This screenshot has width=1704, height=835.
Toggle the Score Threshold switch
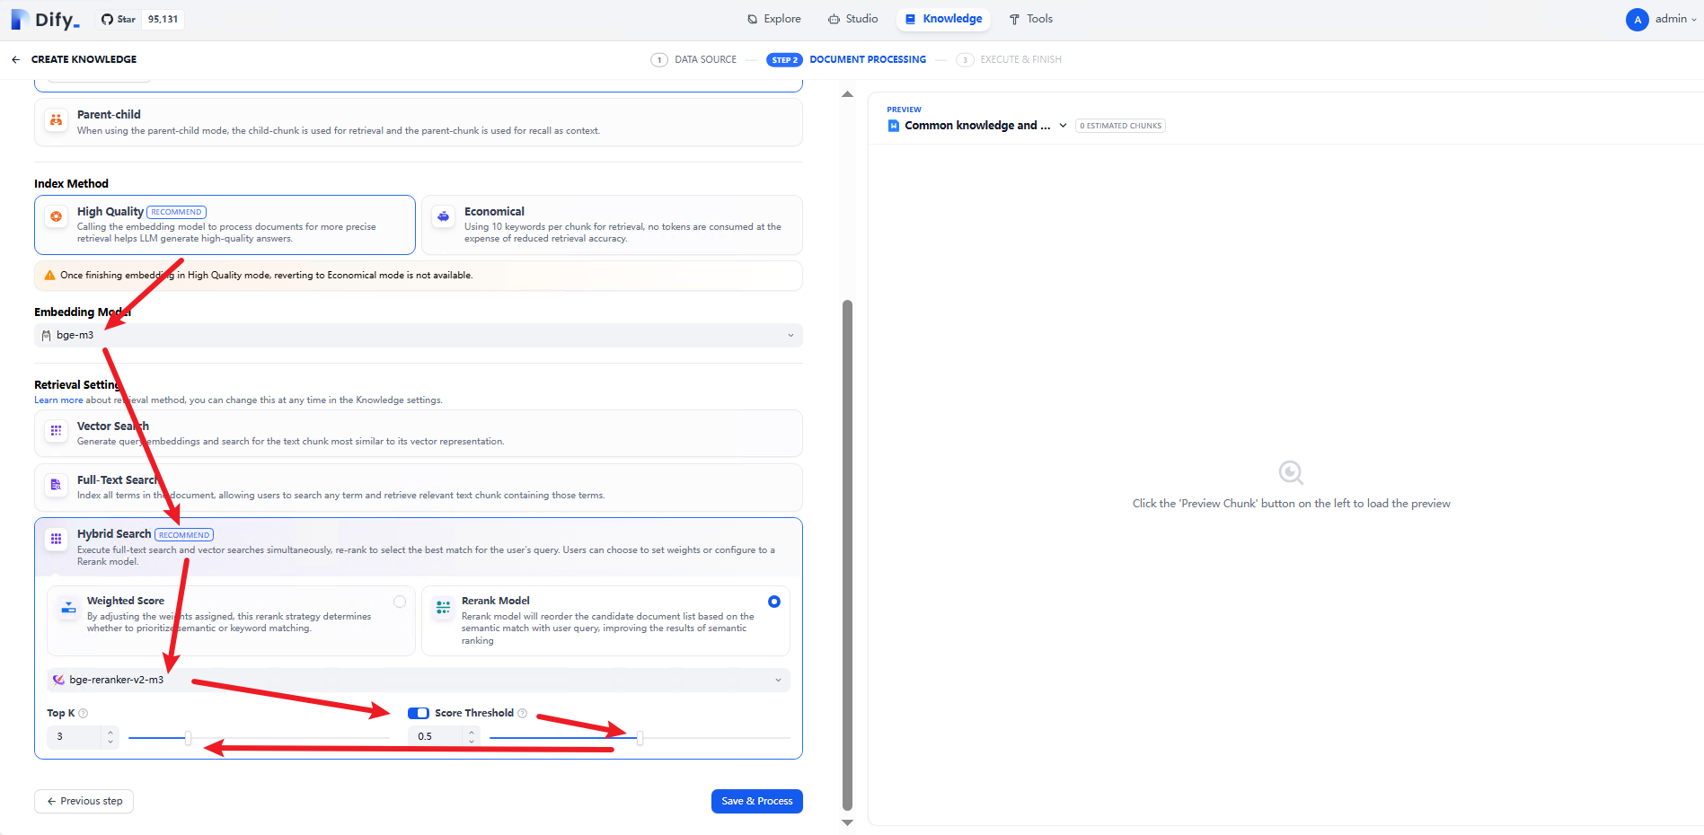[418, 713]
